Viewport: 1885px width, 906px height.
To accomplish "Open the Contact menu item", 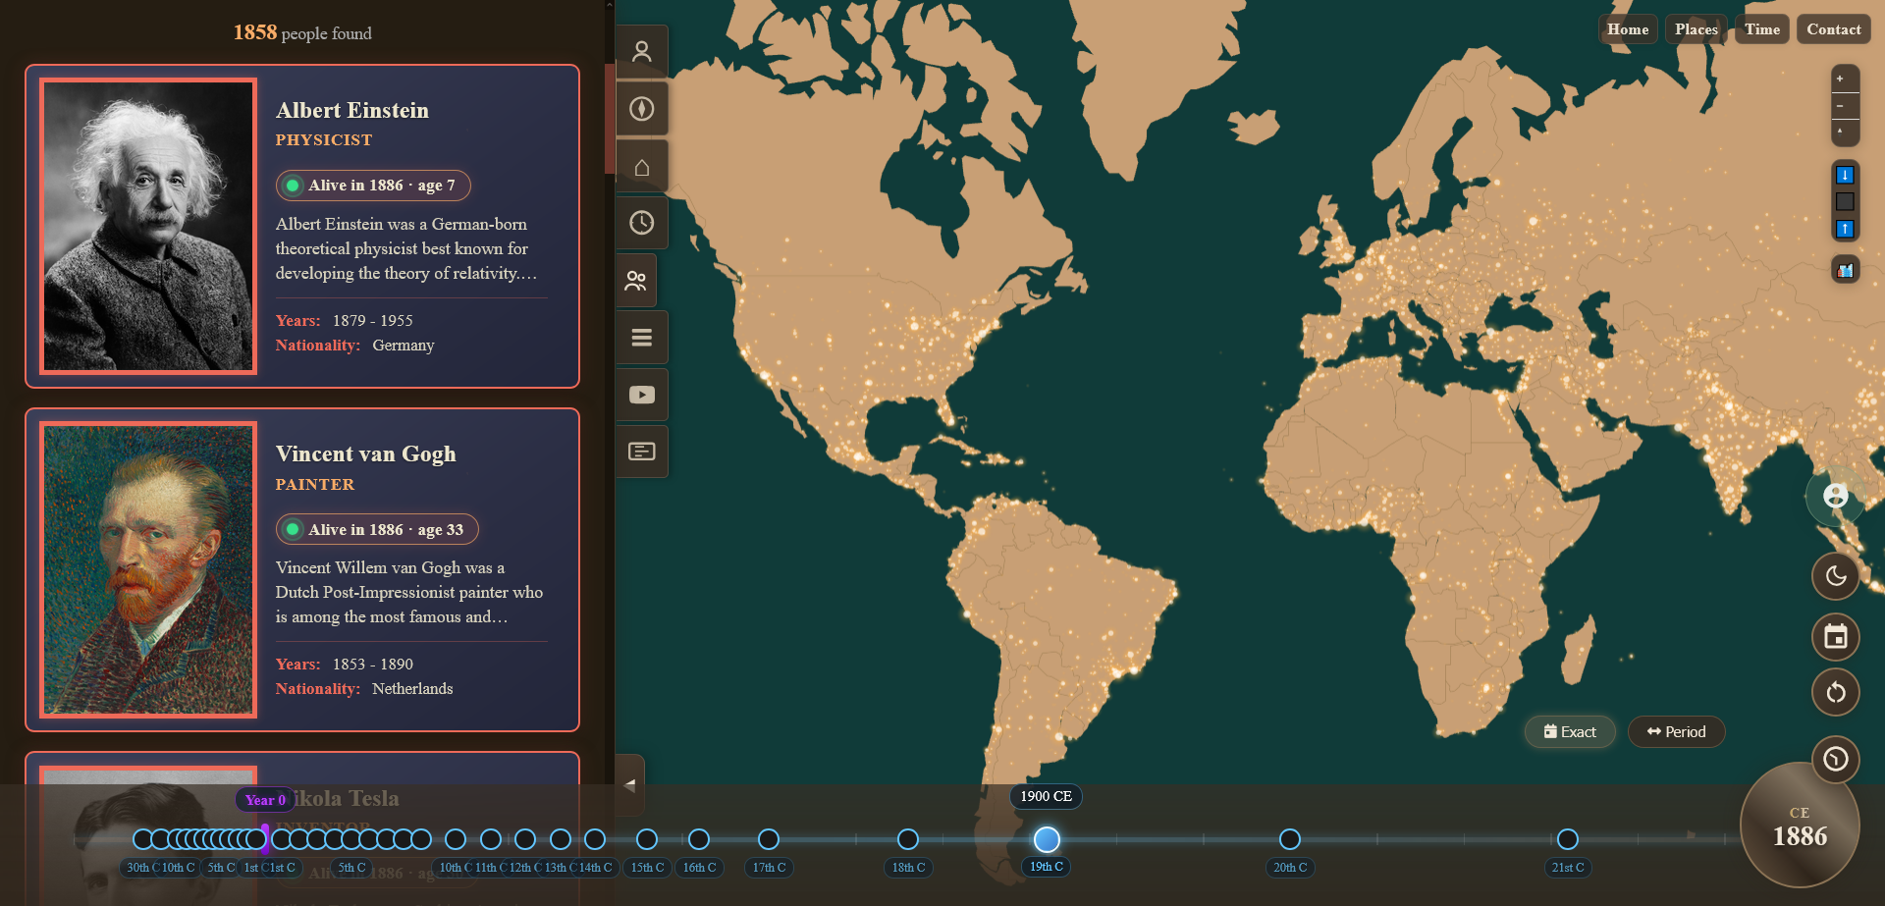I will [x=1834, y=29].
